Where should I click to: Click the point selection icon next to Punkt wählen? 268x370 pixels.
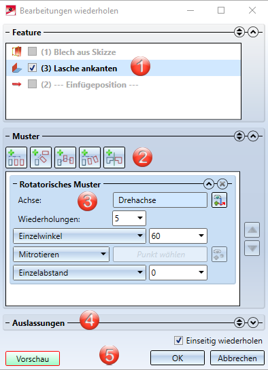[219, 255]
